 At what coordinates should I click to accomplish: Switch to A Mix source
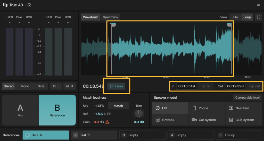tap(20, 110)
